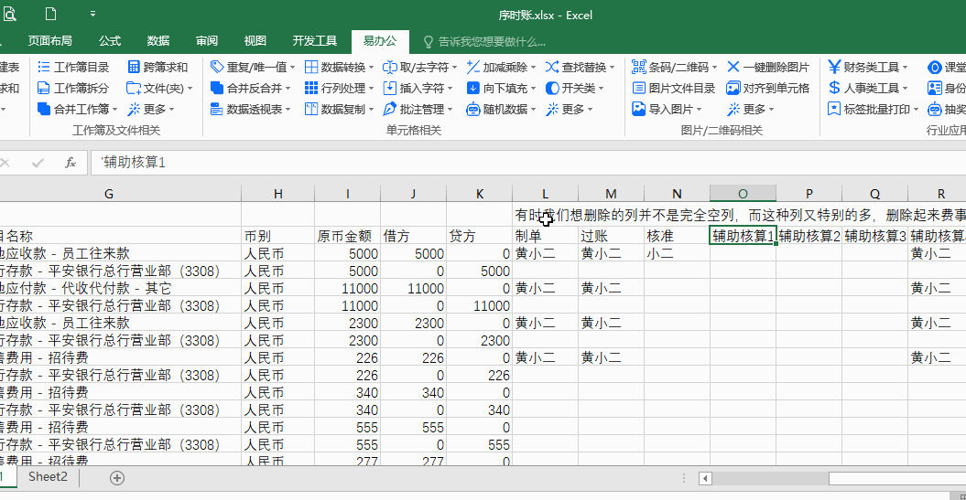The width and height of the screenshot is (966, 500).
Task: Open 财务类工具 menu
Action: click(x=868, y=67)
